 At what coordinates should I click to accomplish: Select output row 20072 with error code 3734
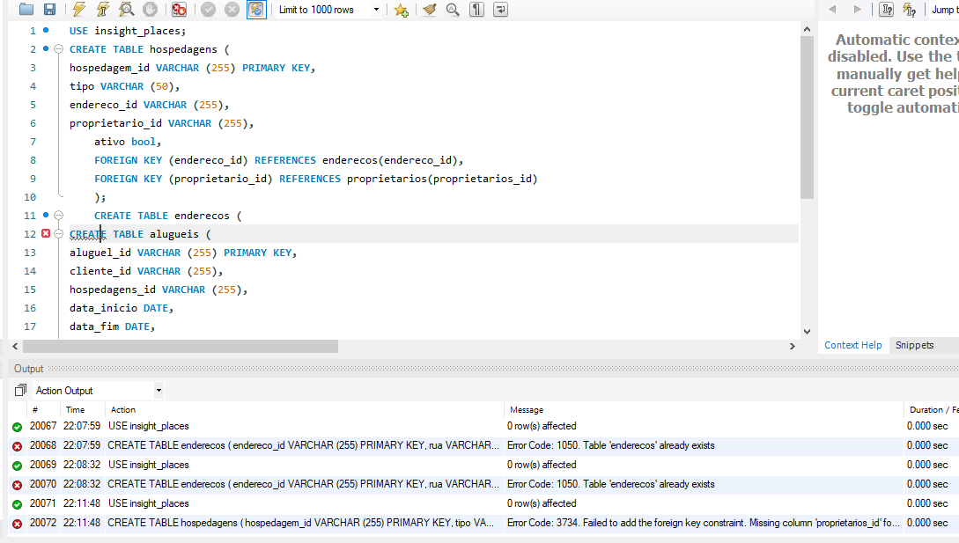tap(483, 523)
